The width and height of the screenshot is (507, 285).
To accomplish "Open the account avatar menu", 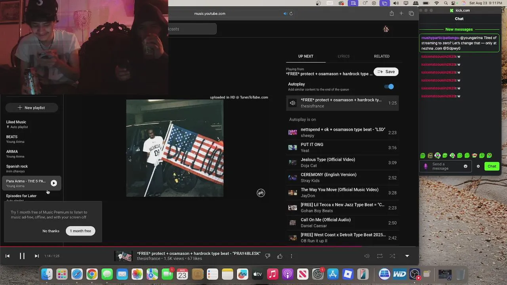I will coord(386,29).
